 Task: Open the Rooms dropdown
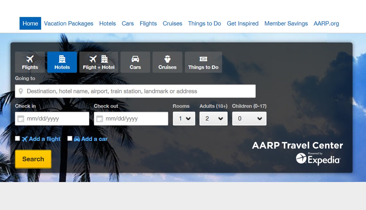tap(184, 118)
